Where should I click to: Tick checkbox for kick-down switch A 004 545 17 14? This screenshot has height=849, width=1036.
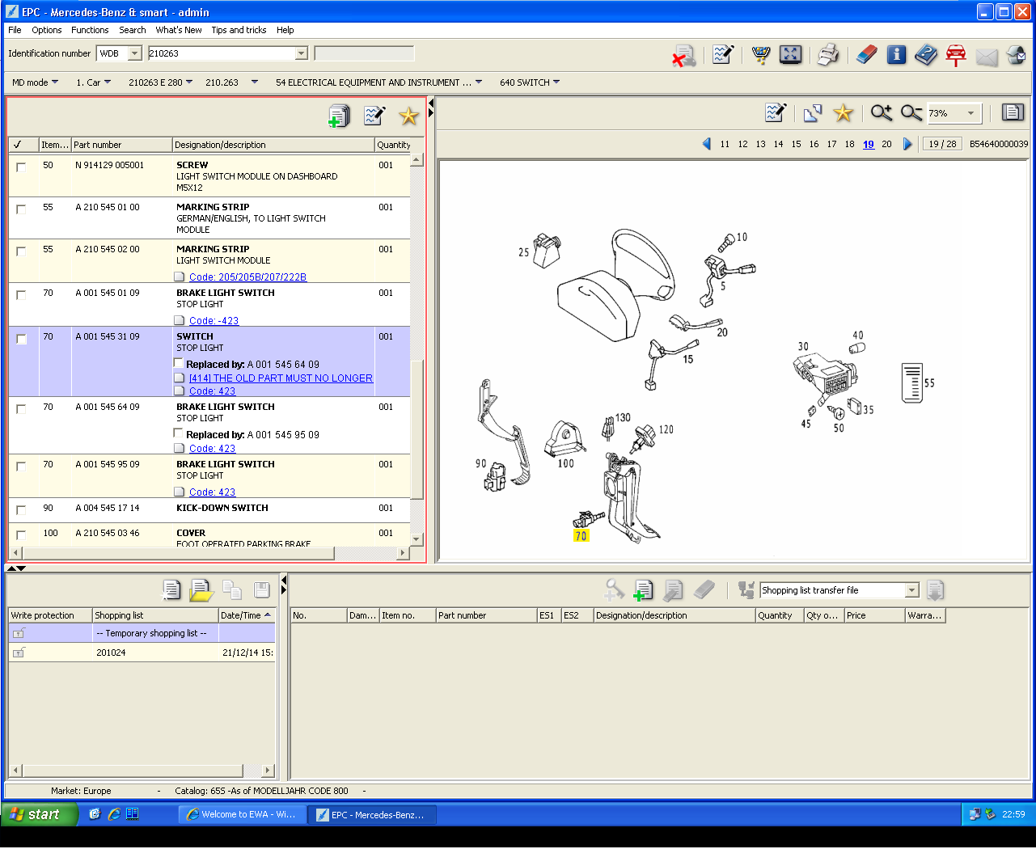click(x=21, y=510)
